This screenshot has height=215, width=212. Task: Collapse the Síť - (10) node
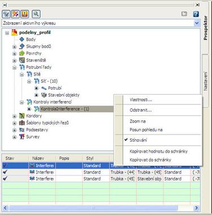point(29,82)
